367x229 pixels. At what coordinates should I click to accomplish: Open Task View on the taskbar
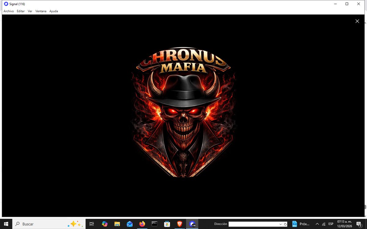pyautogui.click(x=91, y=224)
